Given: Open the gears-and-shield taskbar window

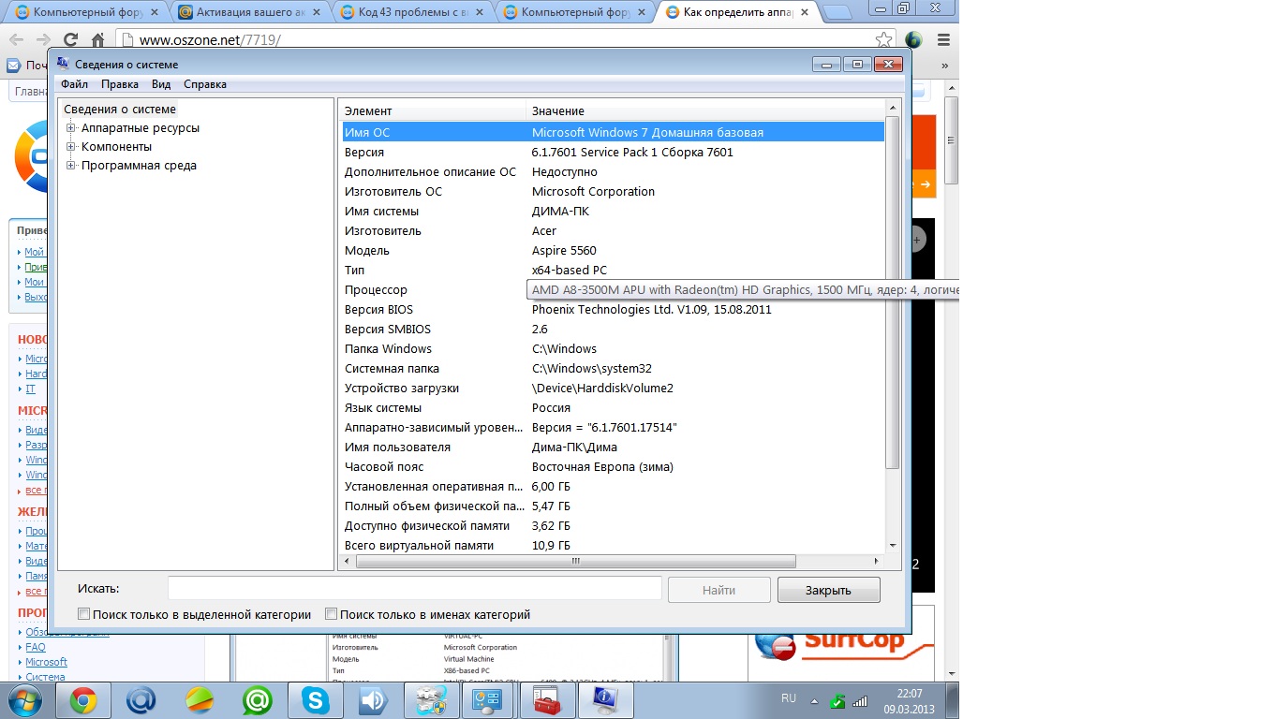Looking at the screenshot, I should coord(432,700).
